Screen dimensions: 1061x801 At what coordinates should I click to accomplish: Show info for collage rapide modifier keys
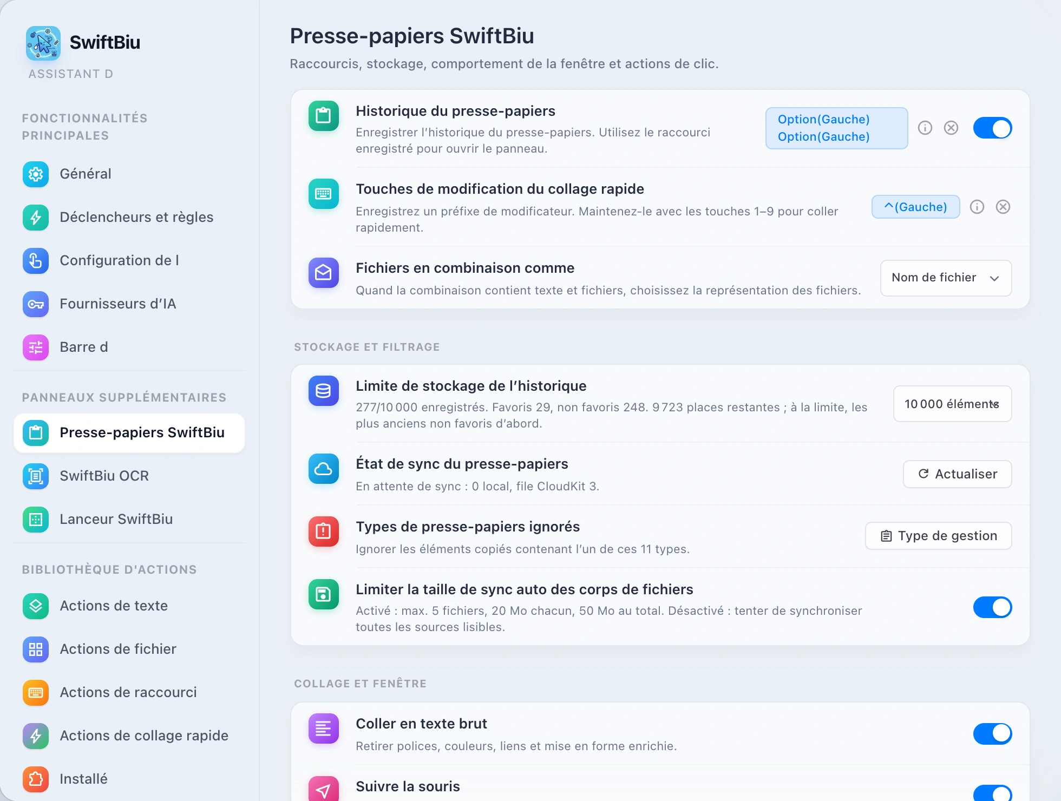pyautogui.click(x=977, y=207)
